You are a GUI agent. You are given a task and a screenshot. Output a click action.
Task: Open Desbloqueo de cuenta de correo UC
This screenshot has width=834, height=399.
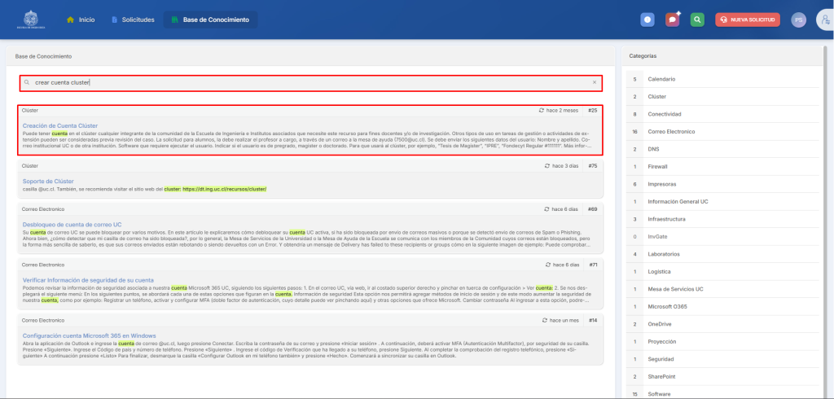tap(72, 224)
